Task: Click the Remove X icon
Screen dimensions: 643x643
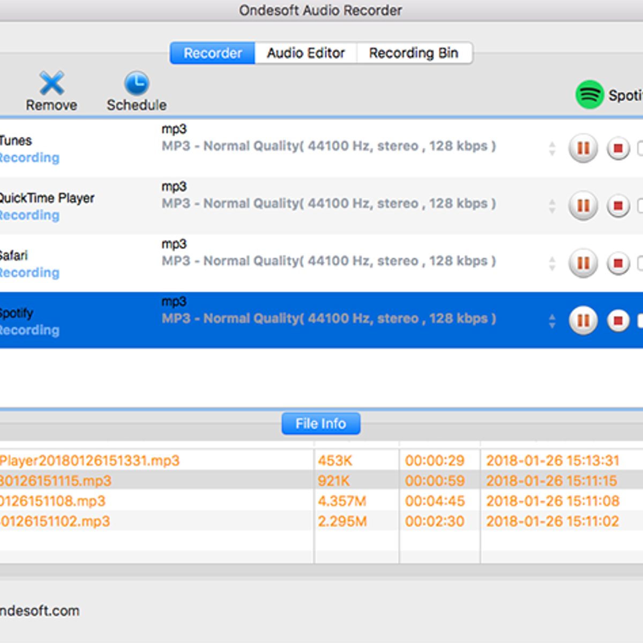Action: 51,83
